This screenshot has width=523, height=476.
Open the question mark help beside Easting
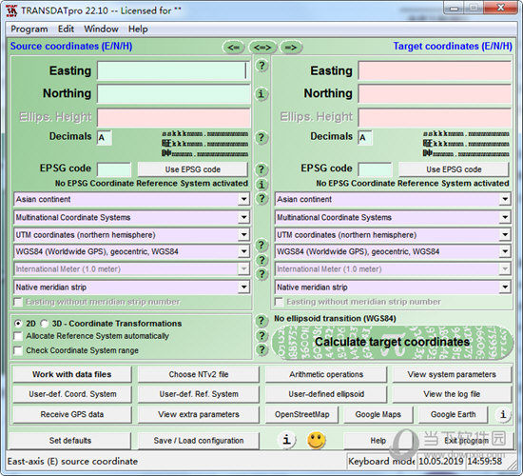pyautogui.click(x=261, y=66)
